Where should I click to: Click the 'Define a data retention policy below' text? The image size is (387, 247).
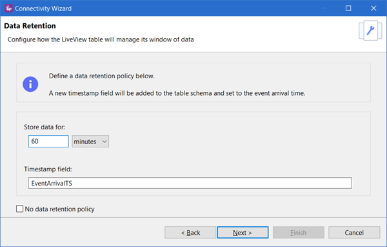tap(102, 76)
